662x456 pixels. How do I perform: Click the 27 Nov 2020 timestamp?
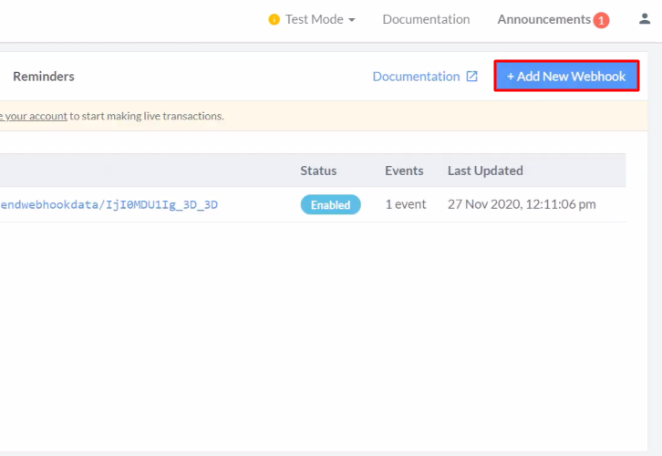pyautogui.click(x=522, y=204)
